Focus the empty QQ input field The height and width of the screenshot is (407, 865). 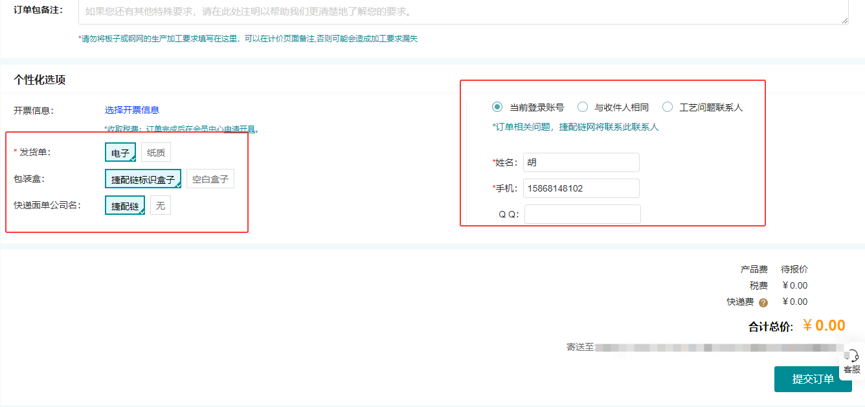pos(582,214)
